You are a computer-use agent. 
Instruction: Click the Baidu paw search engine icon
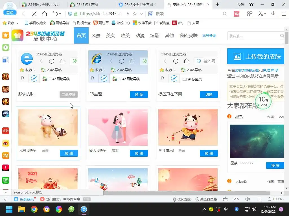tap(151, 14)
